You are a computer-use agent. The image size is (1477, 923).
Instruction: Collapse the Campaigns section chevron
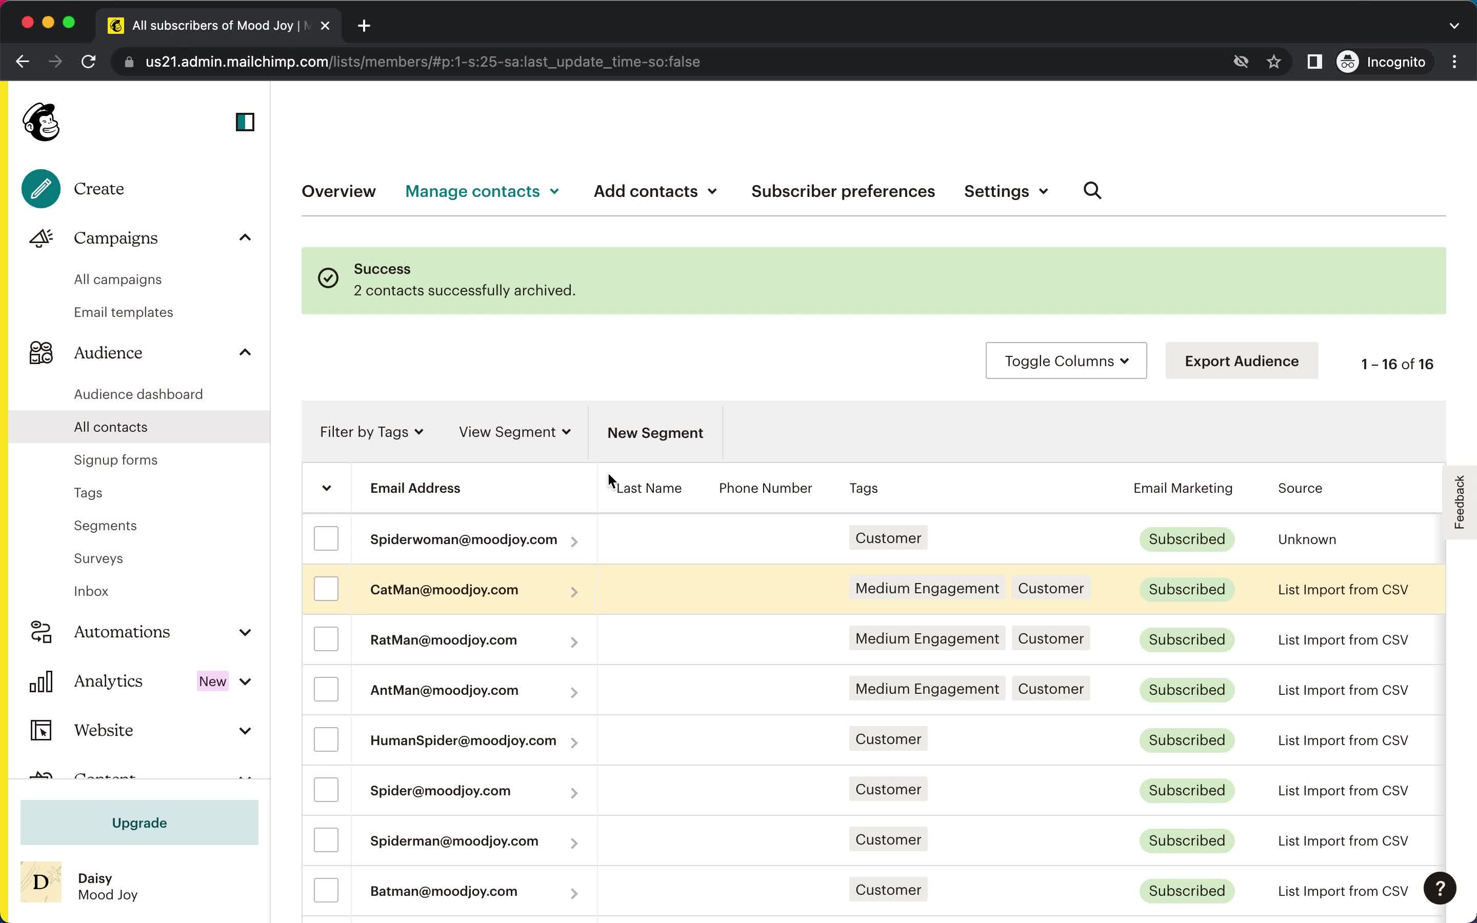(x=245, y=237)
